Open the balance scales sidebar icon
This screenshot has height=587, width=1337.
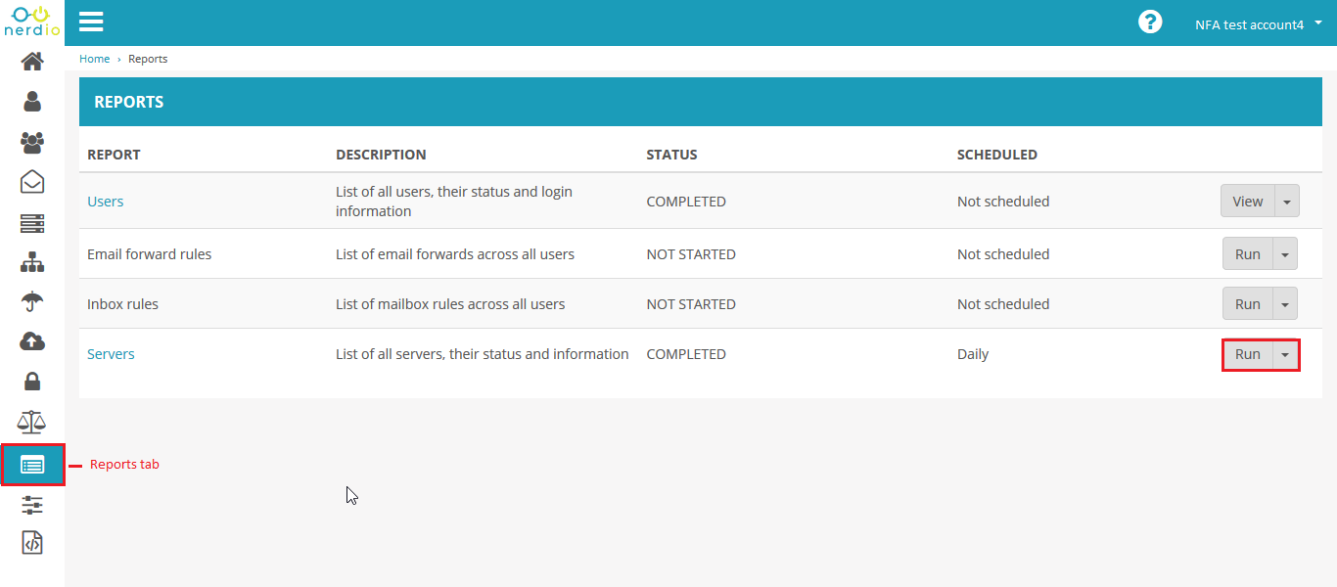[x=32, y=422]
